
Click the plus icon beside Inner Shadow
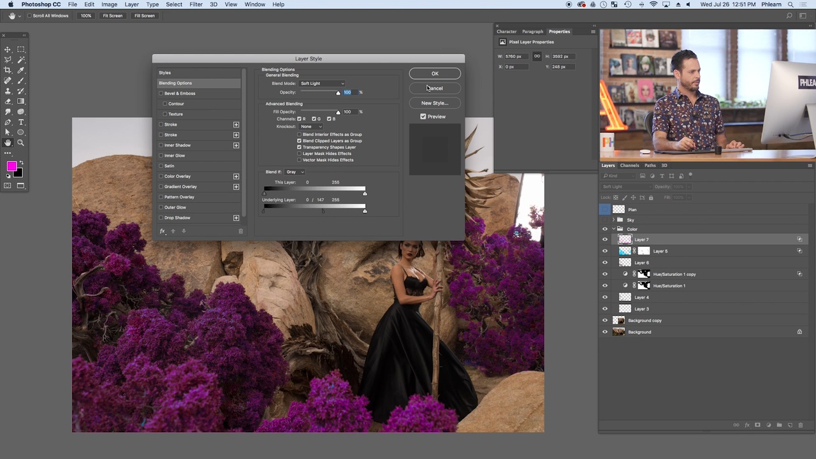236,145
